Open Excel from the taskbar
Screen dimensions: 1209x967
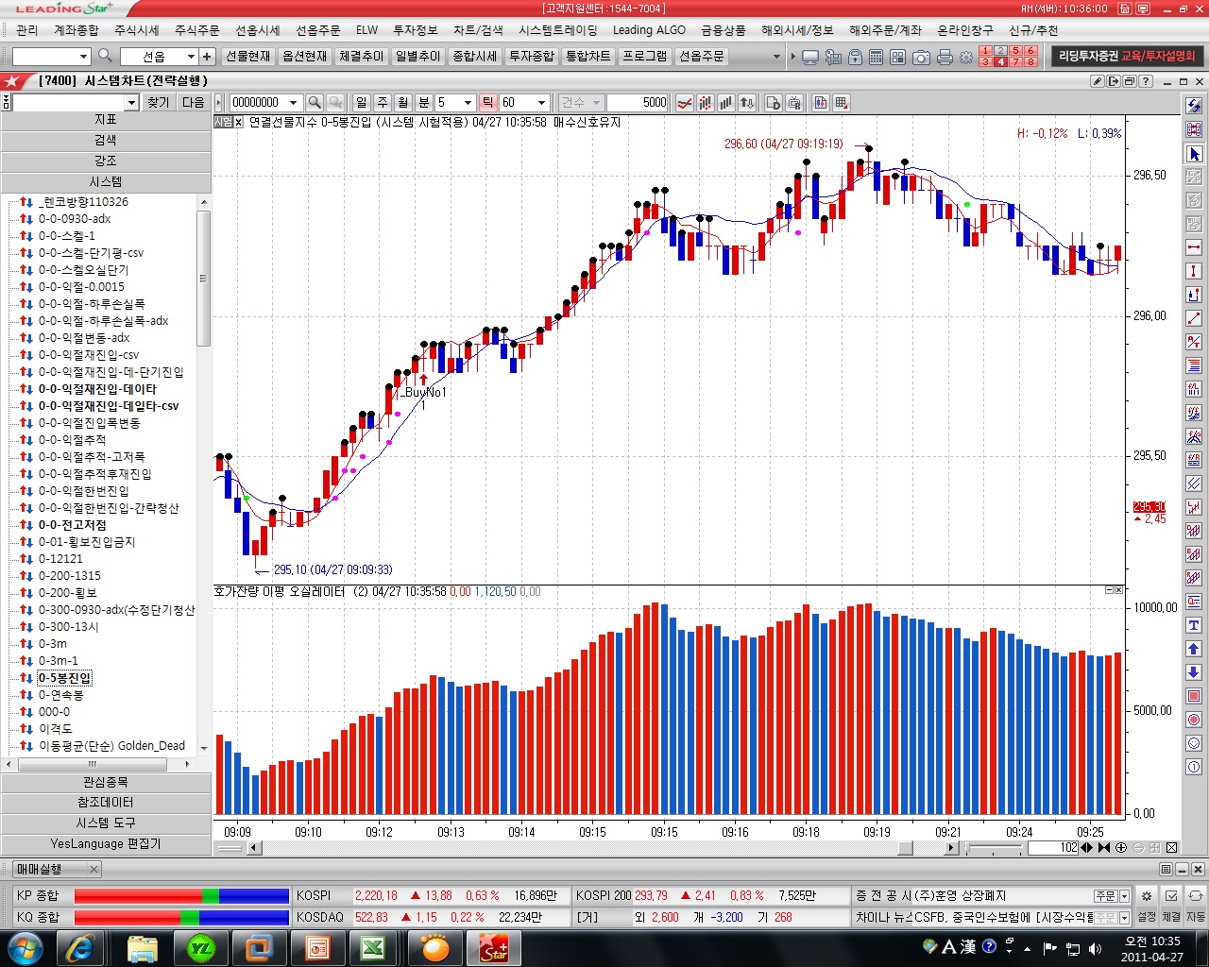click(x=374, y=947)
